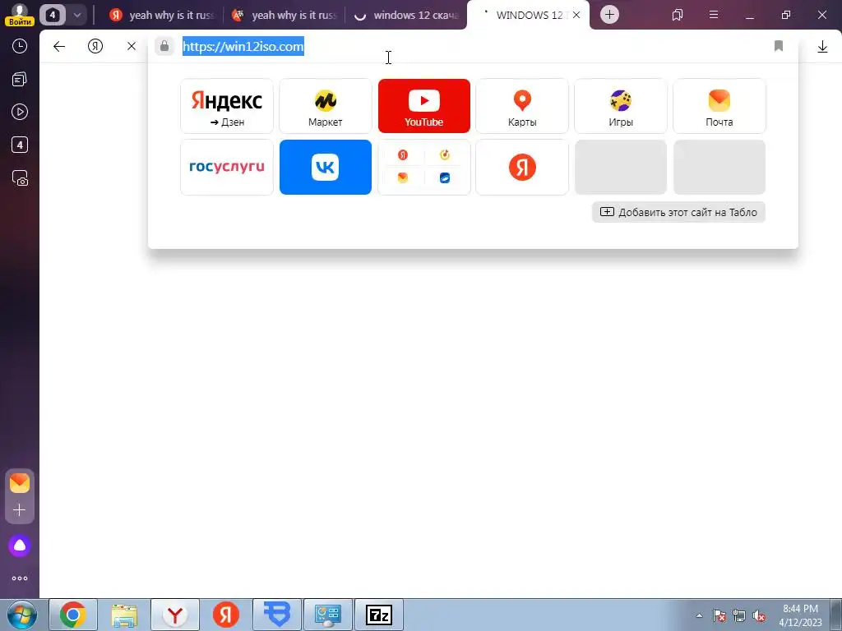The width and height of the screenshot is (842, 631).
Task: Open the VK tile
Action: click(326, 167)
